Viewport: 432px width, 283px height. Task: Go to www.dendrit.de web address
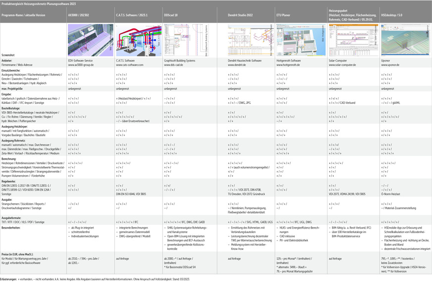(237, 65)
